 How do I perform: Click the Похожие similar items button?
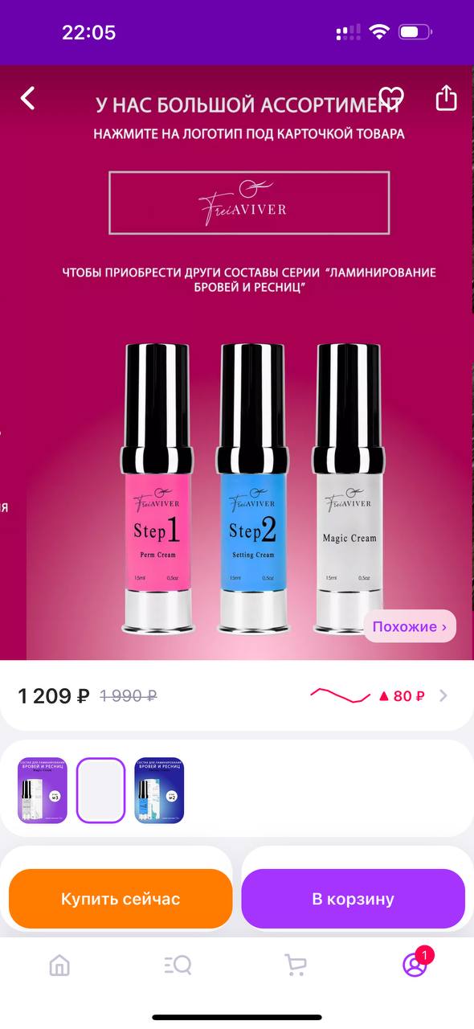click(x=410, y=626)
